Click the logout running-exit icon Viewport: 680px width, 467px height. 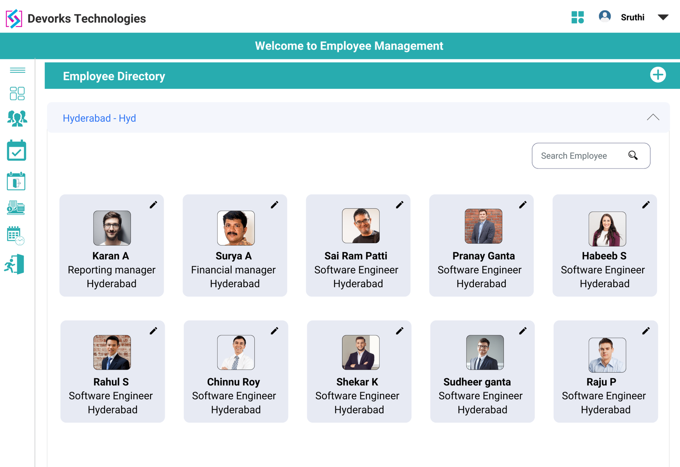16,265
